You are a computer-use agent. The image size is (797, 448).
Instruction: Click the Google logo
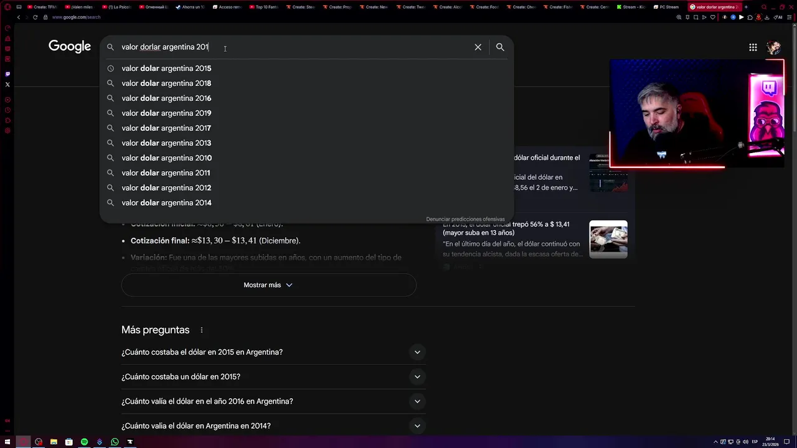point(70,47)
